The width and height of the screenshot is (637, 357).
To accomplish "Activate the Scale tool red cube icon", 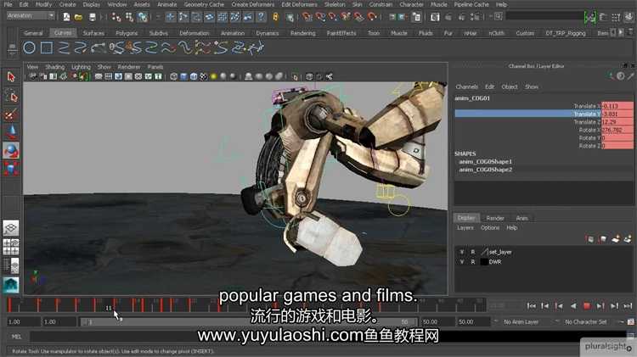I will tap(11, 169).
